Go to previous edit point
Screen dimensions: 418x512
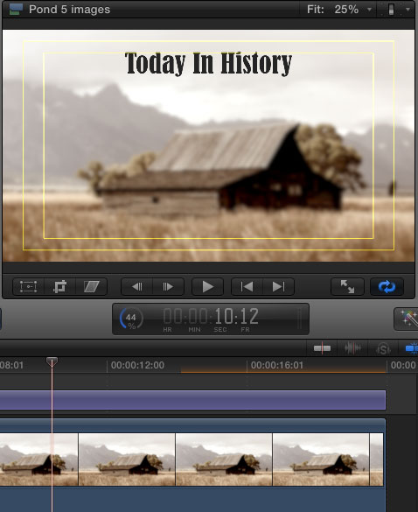247,287
